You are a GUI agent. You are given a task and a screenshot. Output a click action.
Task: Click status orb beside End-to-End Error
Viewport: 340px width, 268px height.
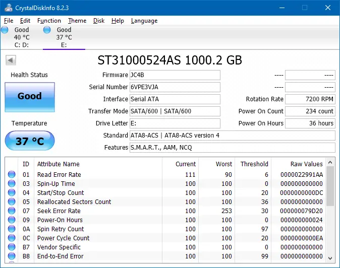12,256
